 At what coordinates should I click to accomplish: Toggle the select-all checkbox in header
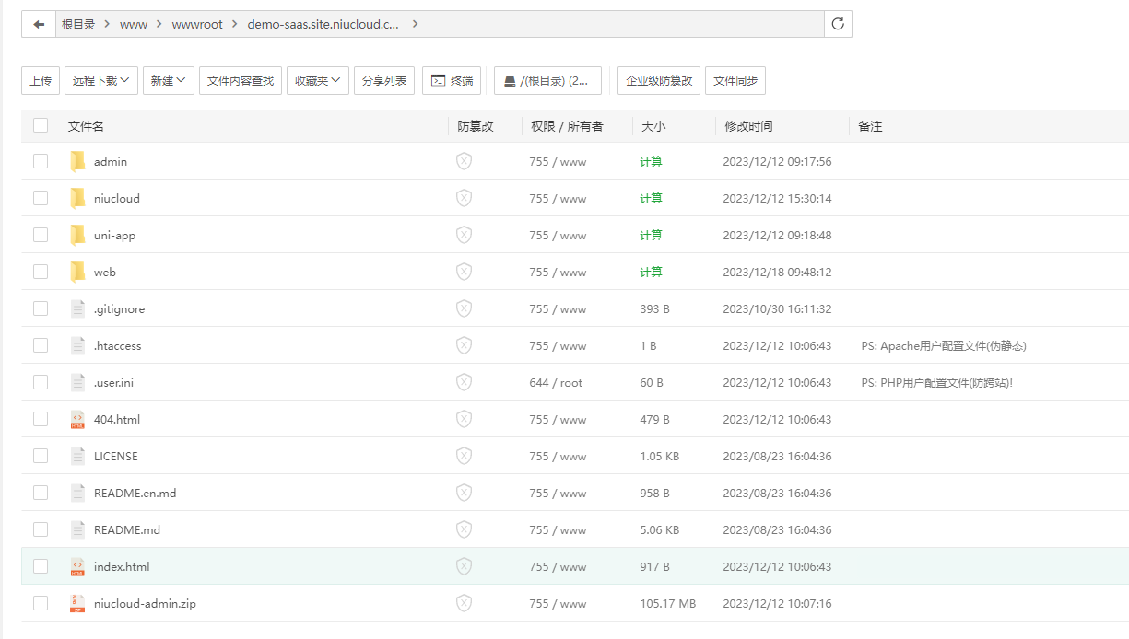tap(41, 125)
